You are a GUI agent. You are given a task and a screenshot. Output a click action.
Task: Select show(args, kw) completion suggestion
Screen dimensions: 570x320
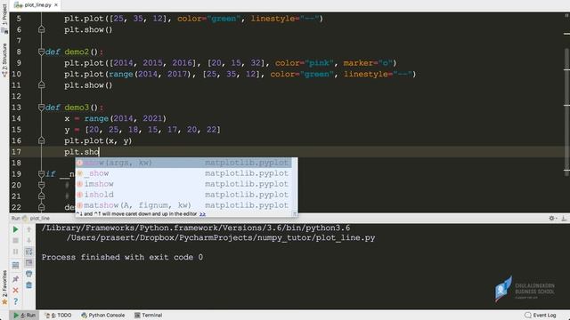click(x=183, y=163)
